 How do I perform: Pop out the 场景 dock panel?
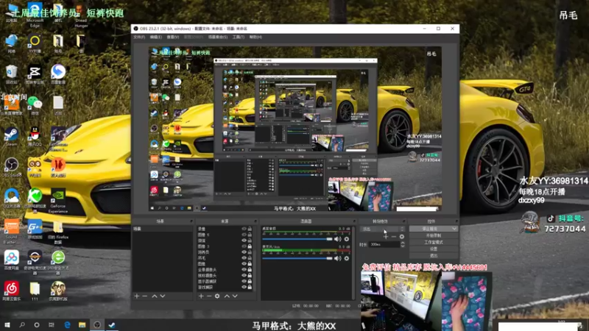tap(191, 221)
